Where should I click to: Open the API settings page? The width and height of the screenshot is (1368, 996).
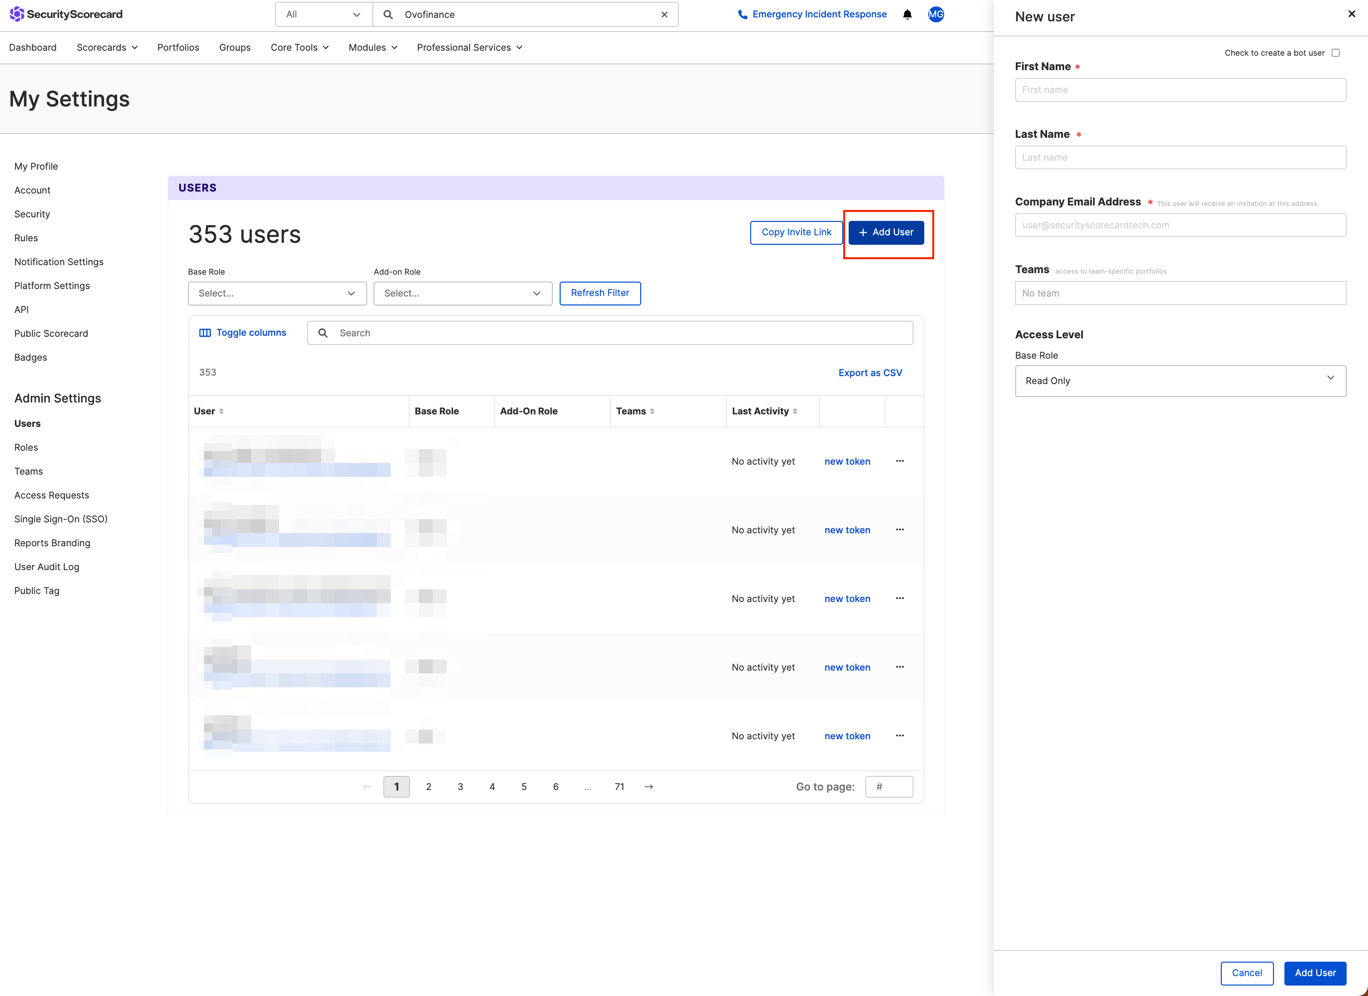[x=22, y=310]
